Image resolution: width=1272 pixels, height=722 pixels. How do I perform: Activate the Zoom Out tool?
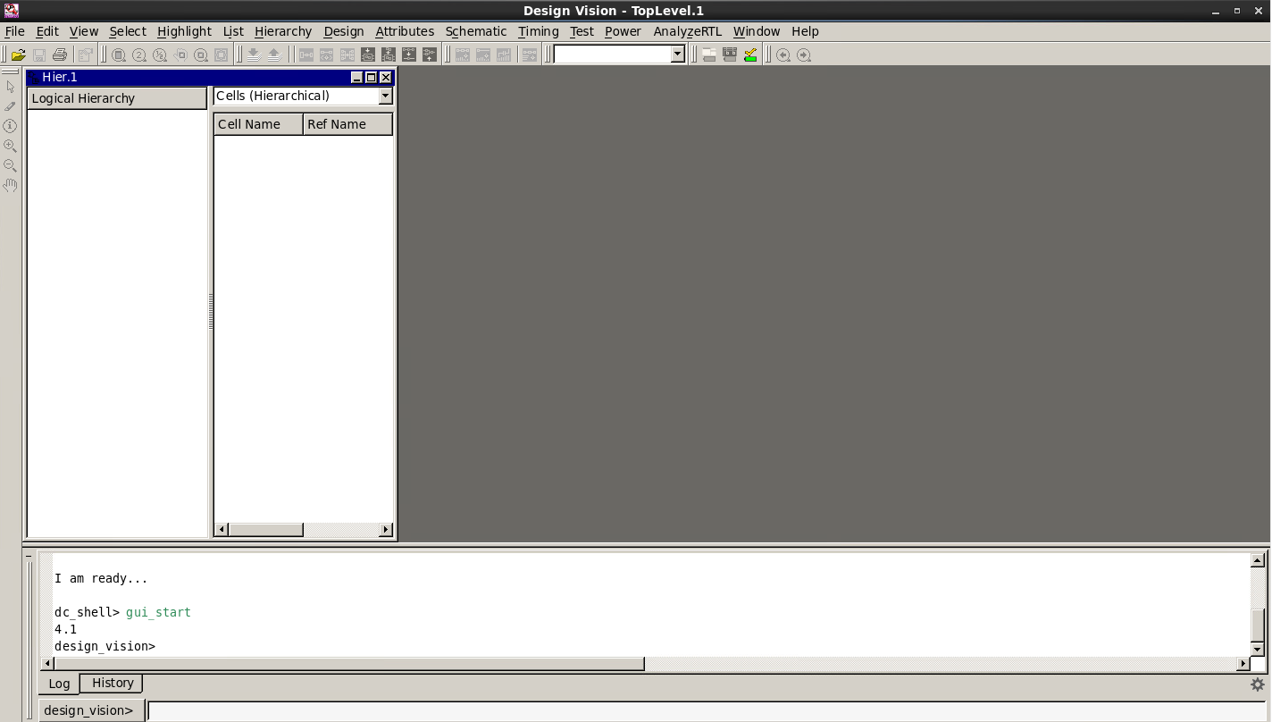point(10,165)
